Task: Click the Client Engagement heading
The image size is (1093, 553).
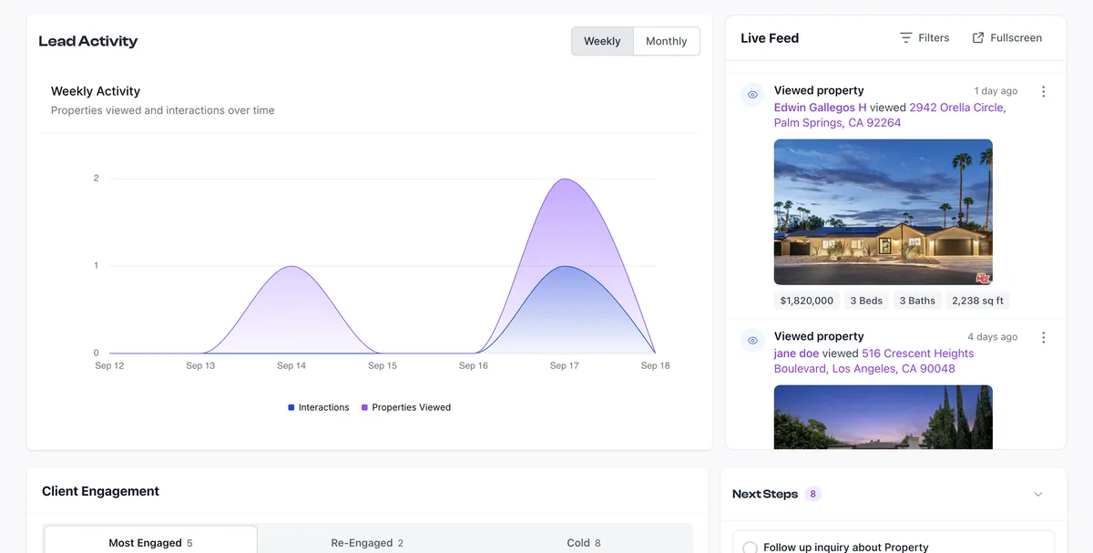Action: tap(100, 491)
